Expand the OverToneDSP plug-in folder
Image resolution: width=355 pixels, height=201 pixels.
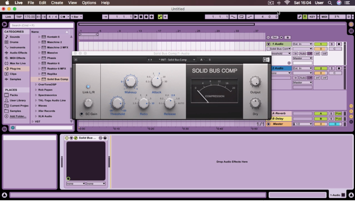coord(36,85)
